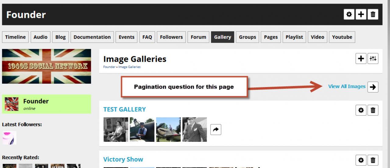Go to the Blog tab
The height and width of the screenshot is (168, 390).
click(60, 37)
